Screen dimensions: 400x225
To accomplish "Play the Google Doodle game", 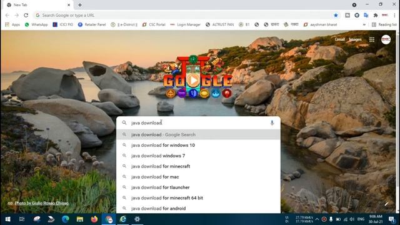I will (193, 81).
